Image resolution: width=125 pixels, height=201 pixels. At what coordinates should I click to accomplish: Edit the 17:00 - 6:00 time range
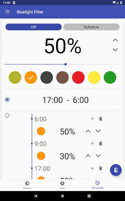pyautogui.click(x=66, y=100)
